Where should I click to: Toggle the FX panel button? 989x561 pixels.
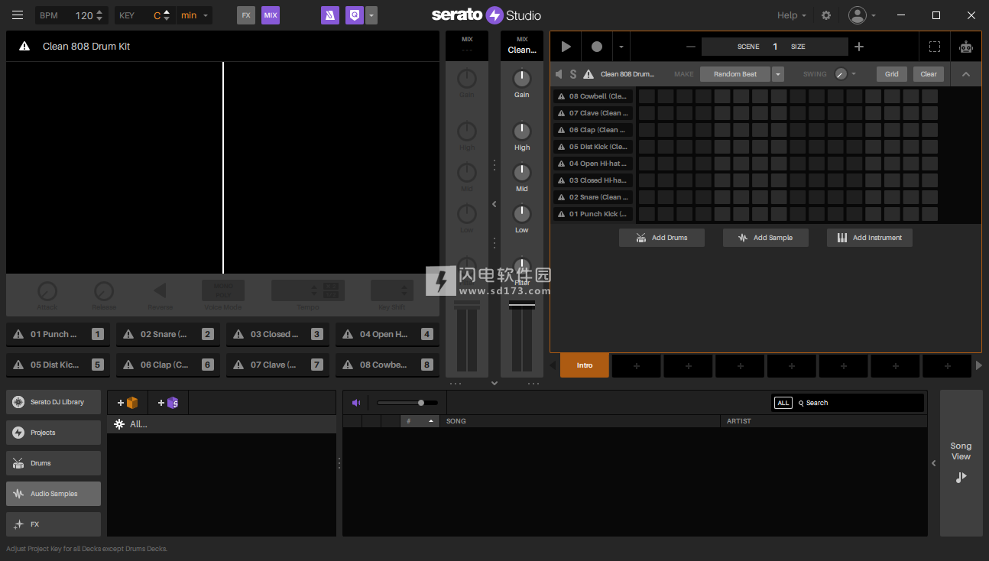tap(246, 15)
